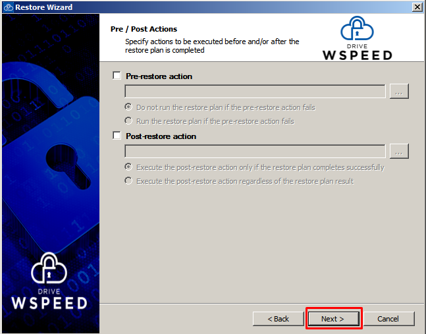Select 'Run the restore plan if pre-restore fails'

[128, 121]
